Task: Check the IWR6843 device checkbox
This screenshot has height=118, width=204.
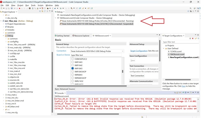Action: 73,75
